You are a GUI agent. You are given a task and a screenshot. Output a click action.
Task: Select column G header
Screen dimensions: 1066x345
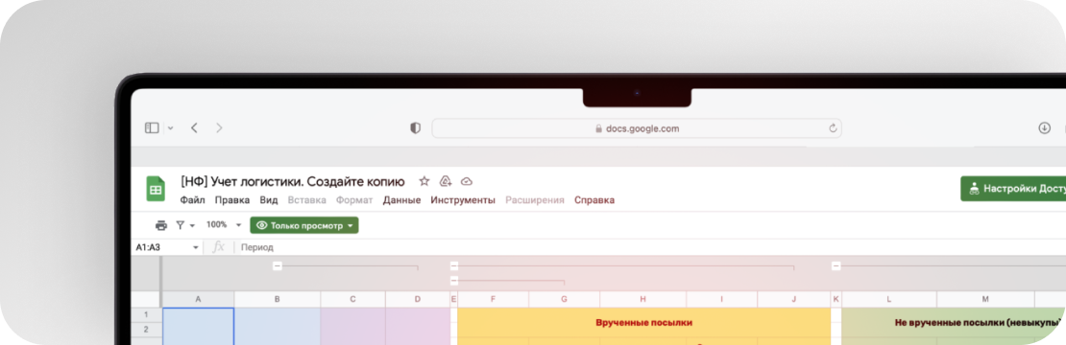point(565,299)
